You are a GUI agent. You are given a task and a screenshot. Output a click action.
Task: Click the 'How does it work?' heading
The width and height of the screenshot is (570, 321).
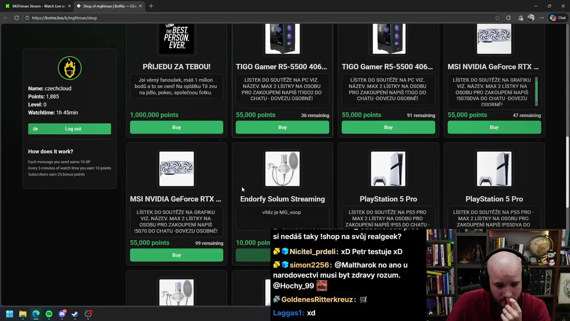point(50,152)
